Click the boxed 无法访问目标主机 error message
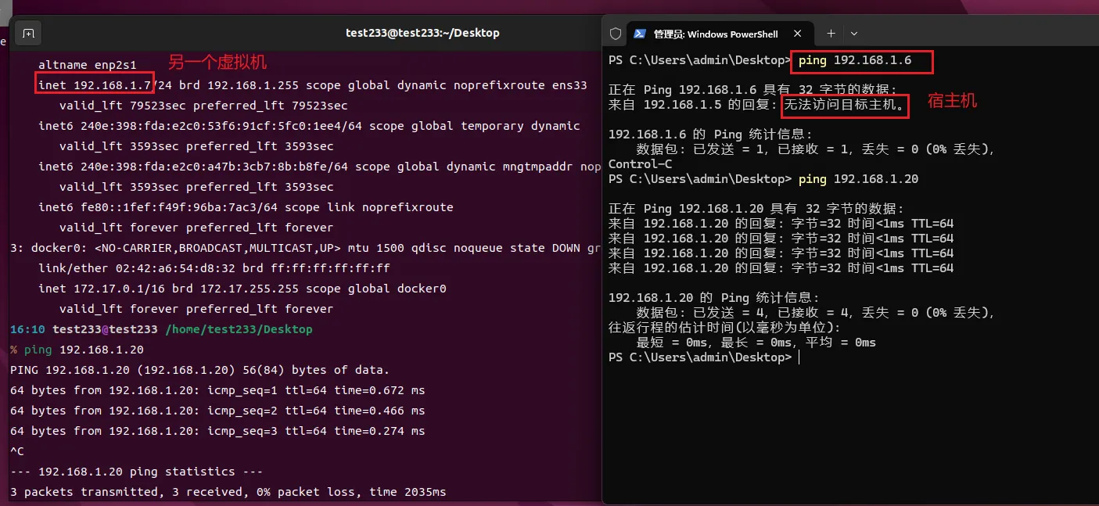 pyautogui.click(x=845, y=105)
